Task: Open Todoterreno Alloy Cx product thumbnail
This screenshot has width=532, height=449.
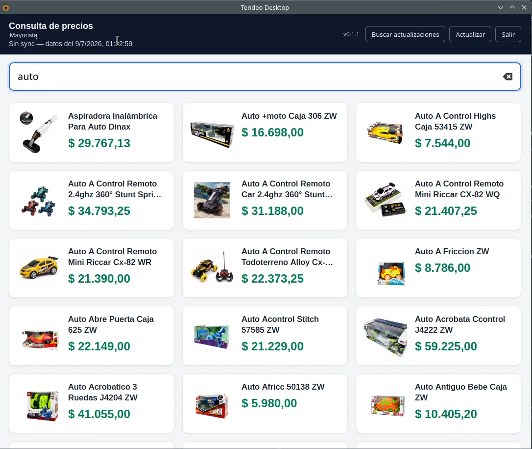Action: tap(212, 267)
